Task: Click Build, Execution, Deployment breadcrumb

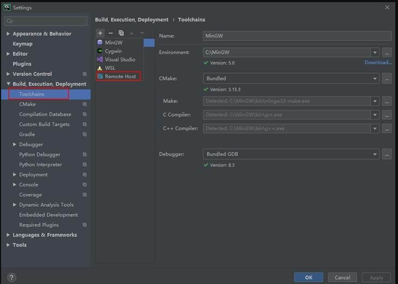Action: point(131,20)
